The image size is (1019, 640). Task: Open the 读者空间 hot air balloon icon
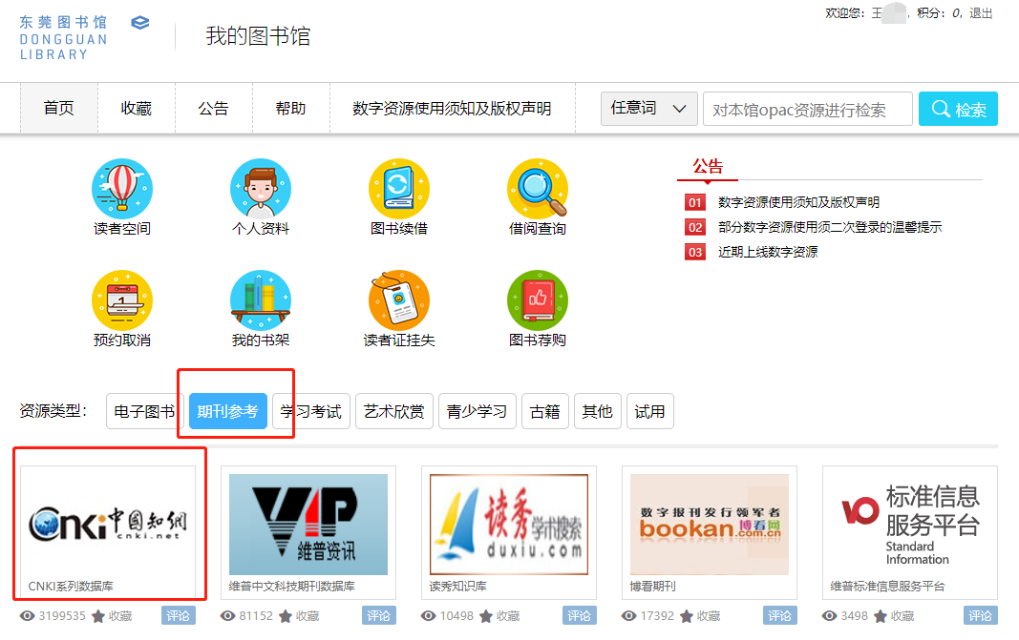[122, 189]
